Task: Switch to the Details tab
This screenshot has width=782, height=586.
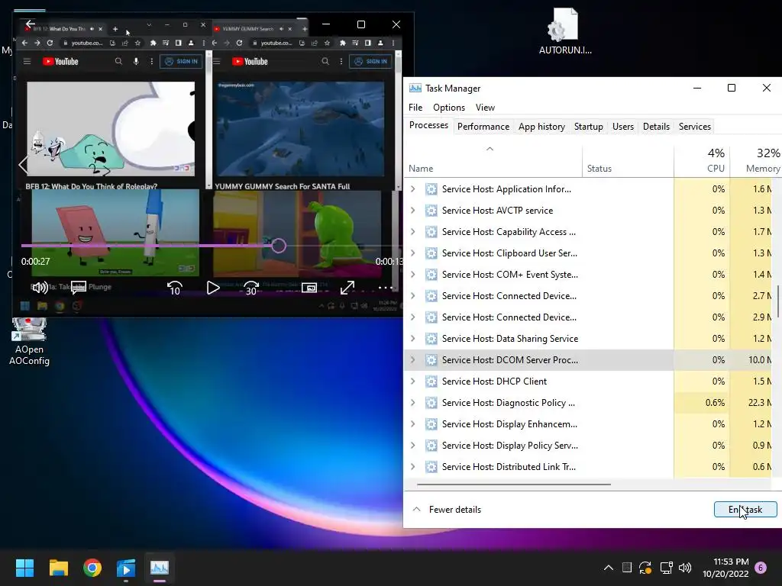Action: tap(656, 127)
